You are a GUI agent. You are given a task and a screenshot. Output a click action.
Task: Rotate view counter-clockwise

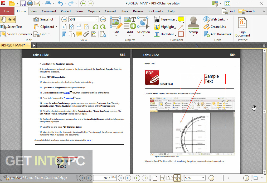(95, 27)
